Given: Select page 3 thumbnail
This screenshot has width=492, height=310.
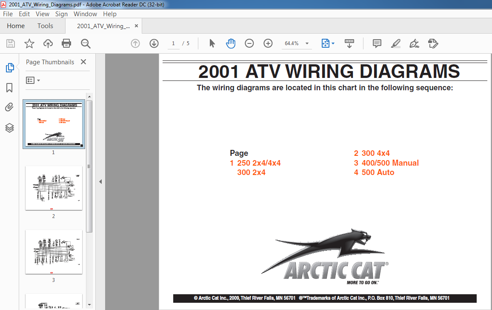Looking at the screenshot, I should pos(54,252).
